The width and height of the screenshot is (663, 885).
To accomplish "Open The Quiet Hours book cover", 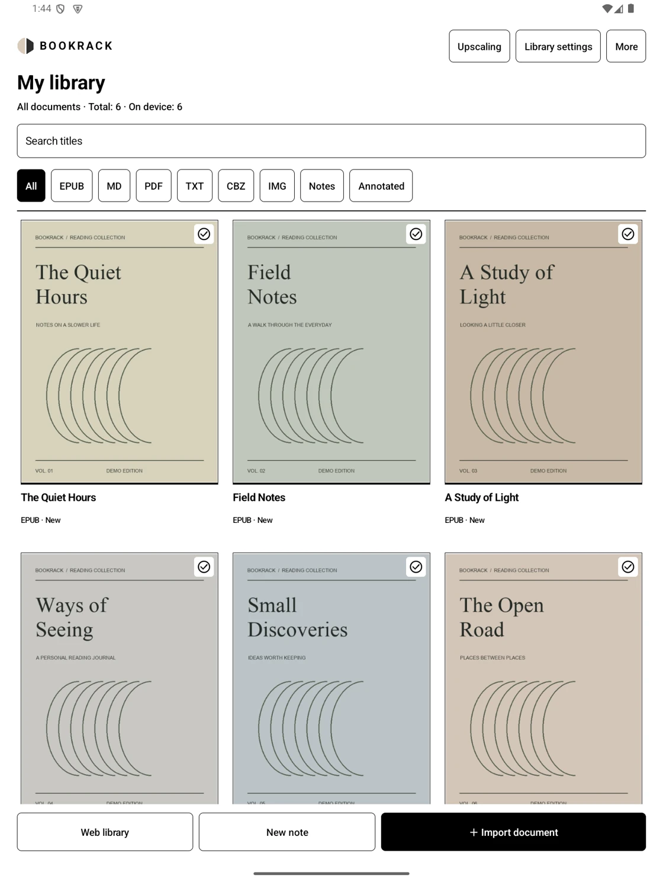I will tap(120, 352).
